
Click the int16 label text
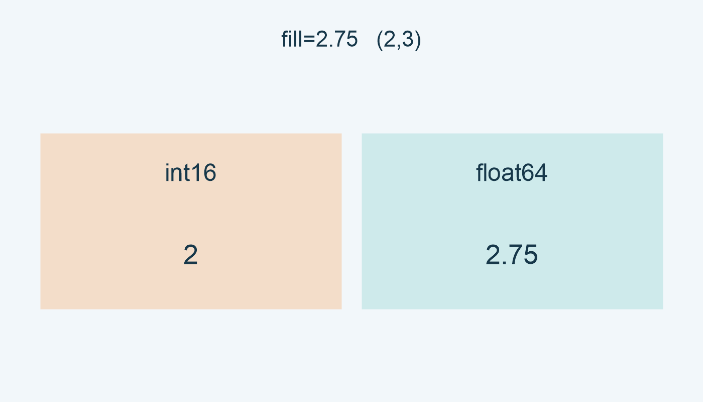click(191, 173)
